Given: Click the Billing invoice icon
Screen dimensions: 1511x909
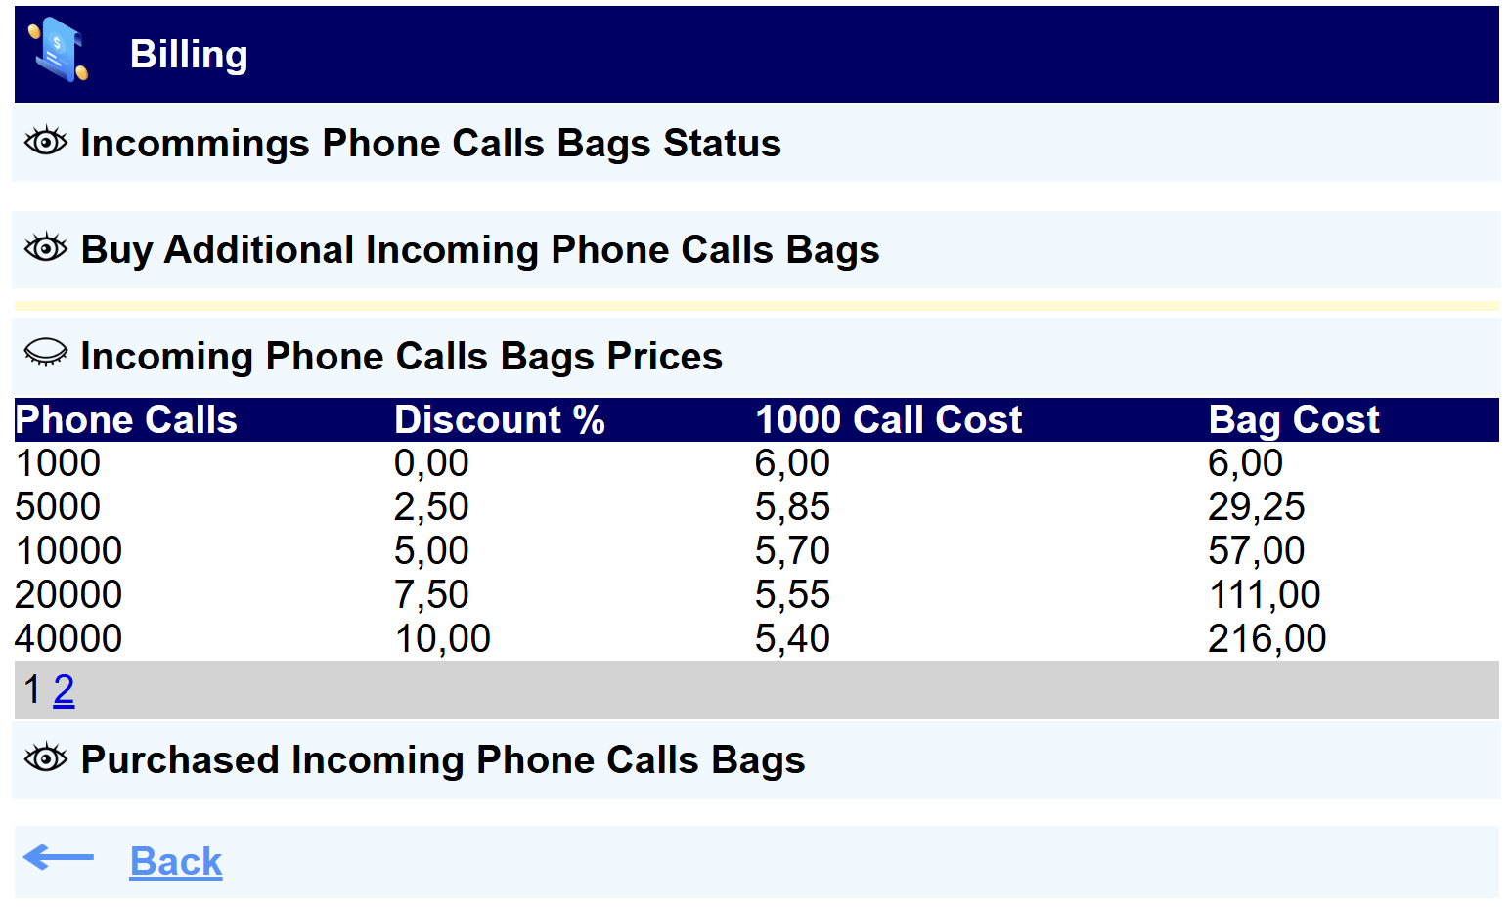Looking at the screenshot, I should pos(58,51).
